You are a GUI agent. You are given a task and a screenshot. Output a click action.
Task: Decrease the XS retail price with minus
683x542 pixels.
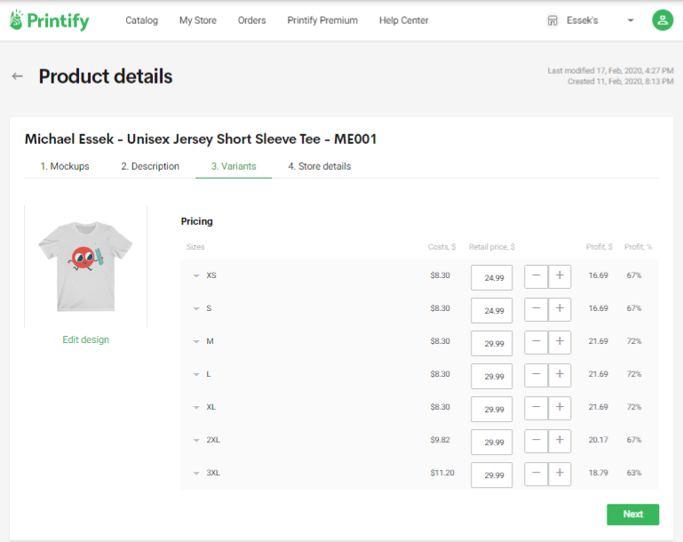(536, 276)
